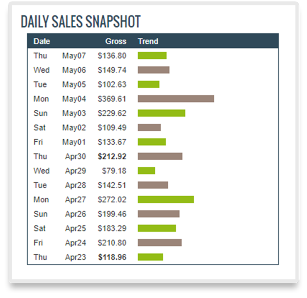This screenshot has height=298, width=307.
Task: Click the Daily Sales Snapshot title
Action: (x=81, y=22)
